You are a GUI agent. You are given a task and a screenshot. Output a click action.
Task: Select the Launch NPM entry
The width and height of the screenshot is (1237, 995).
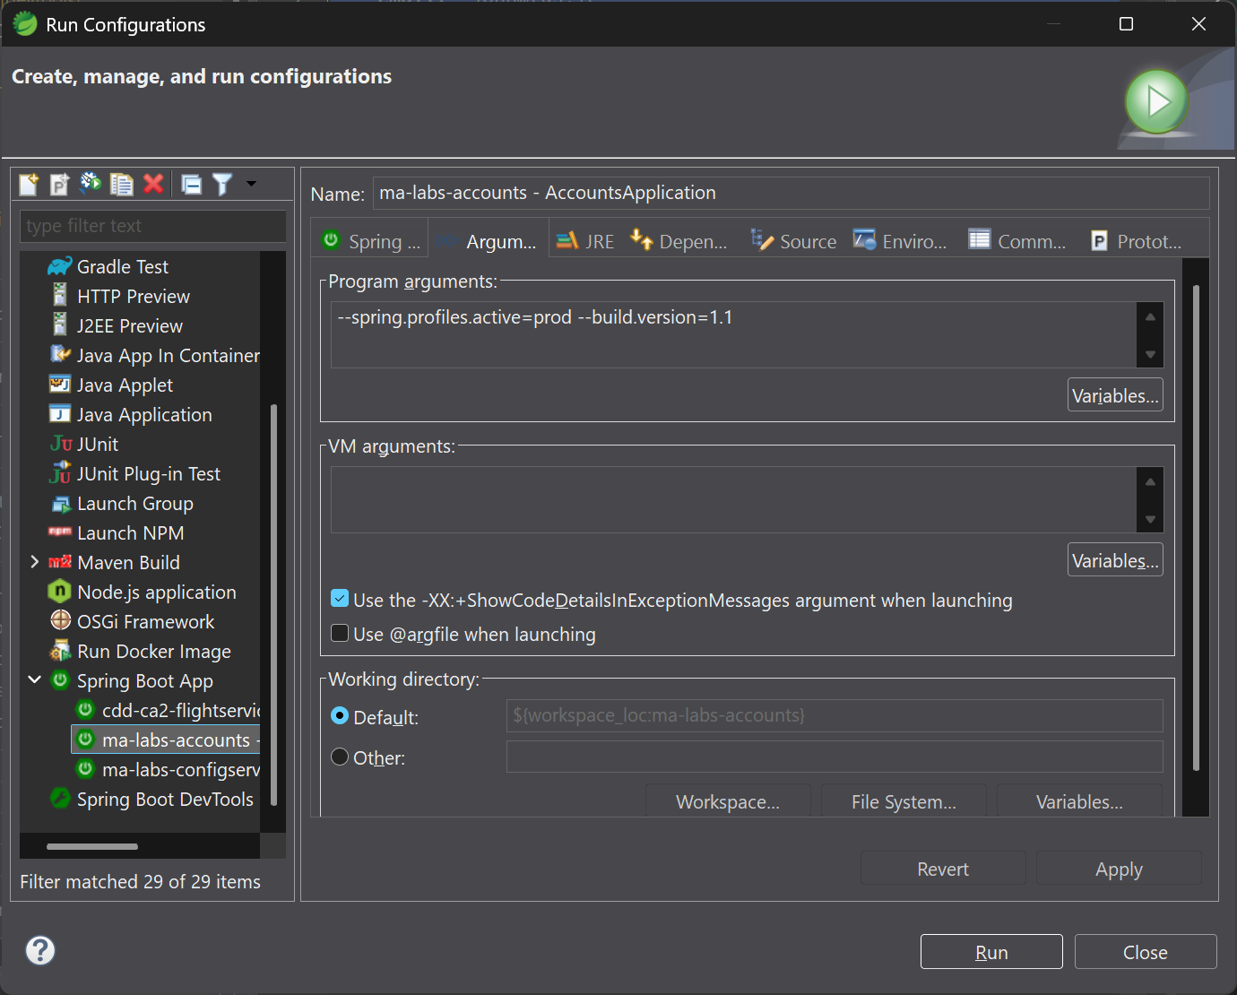116,532
